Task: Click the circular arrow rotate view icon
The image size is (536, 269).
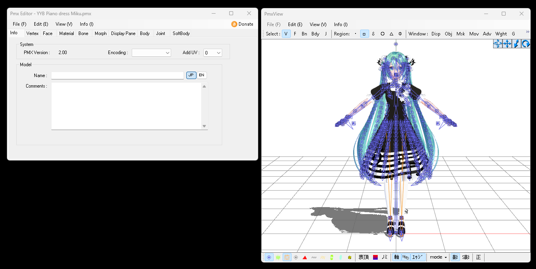Action: (x=526, y=44)
